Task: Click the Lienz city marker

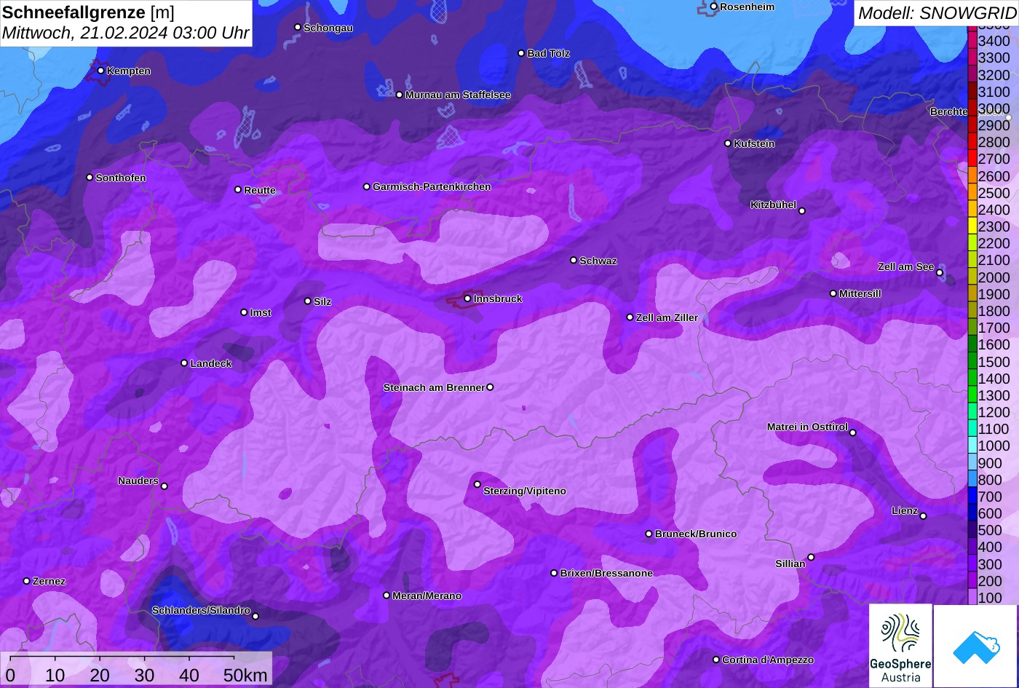Action: coord(923,516)
